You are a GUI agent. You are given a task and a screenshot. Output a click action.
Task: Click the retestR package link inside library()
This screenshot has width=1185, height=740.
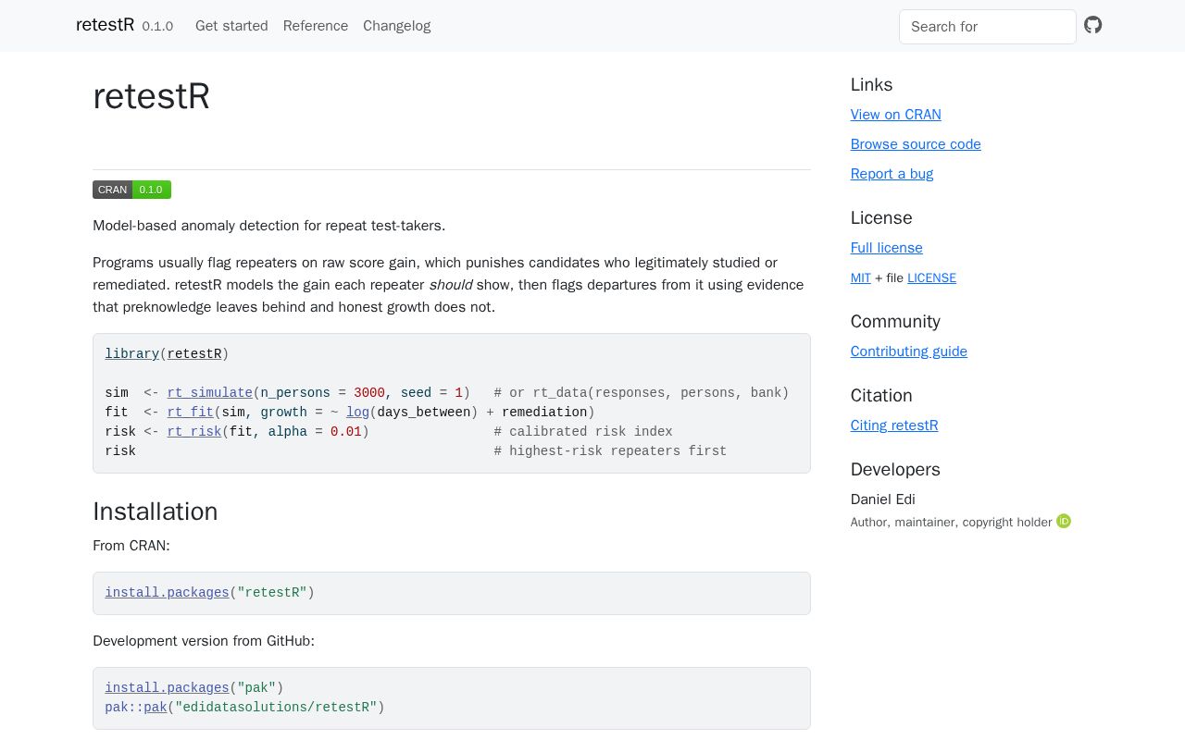click(x=194, y=354)
